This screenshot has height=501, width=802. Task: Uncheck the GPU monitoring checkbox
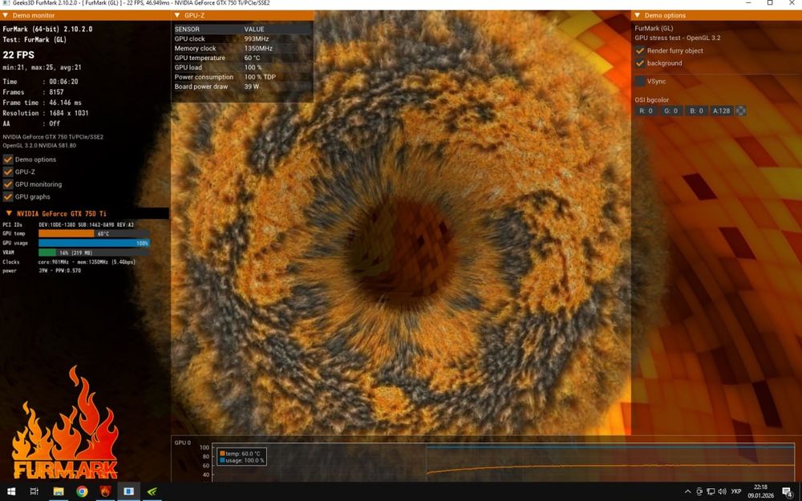(x=8, y=184)
